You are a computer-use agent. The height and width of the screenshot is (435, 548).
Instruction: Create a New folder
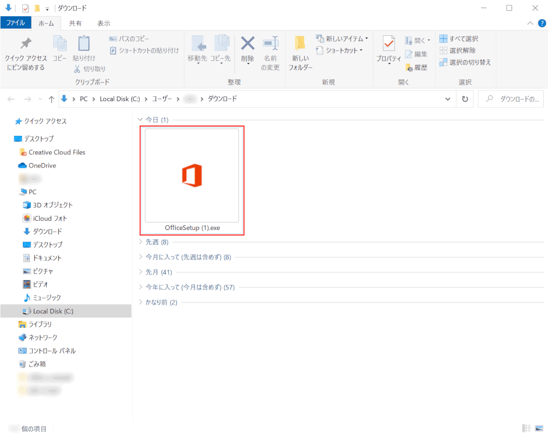click(300, 53)
